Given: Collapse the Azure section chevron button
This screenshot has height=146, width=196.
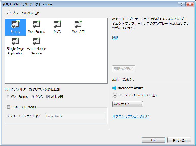Looking at the screenshot, I should [x=115, y=95].
